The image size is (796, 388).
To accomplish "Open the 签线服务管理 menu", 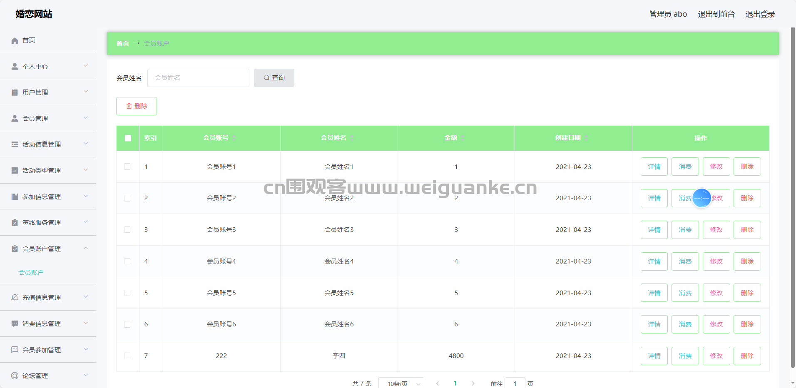I will tap(42, 222).
